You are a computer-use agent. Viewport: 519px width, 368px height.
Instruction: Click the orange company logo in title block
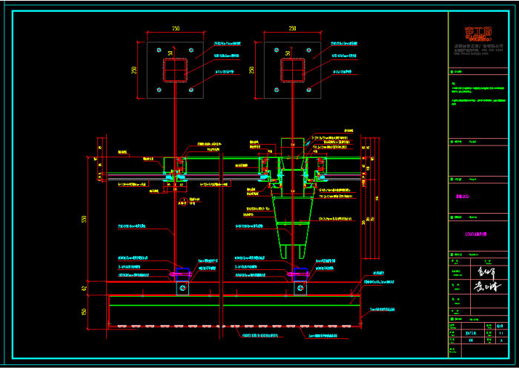(x=478, y=33)
